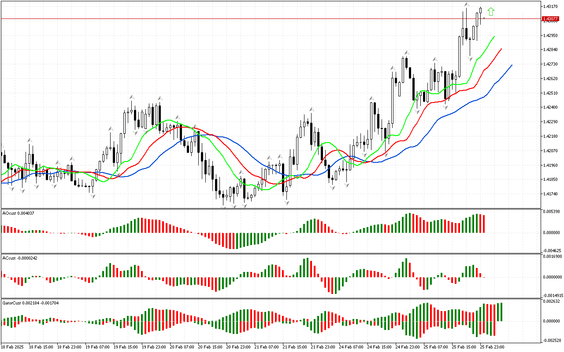Click the 18 Feb 15:00 time label

(41, 347)
